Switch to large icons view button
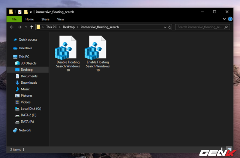Viewport: 240px width, 158px height. 229,149
